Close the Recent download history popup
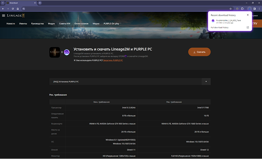262x159 pixels. 248,15
